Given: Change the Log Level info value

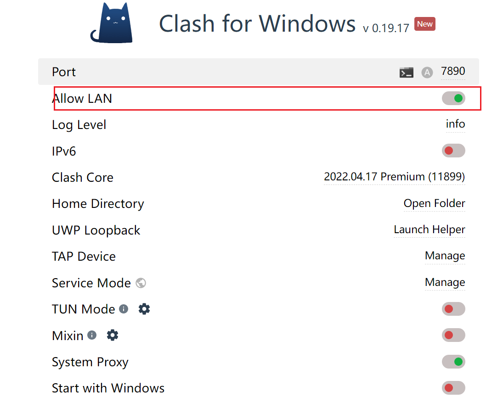Looking at the screenshot, I should tap(455, 124).
